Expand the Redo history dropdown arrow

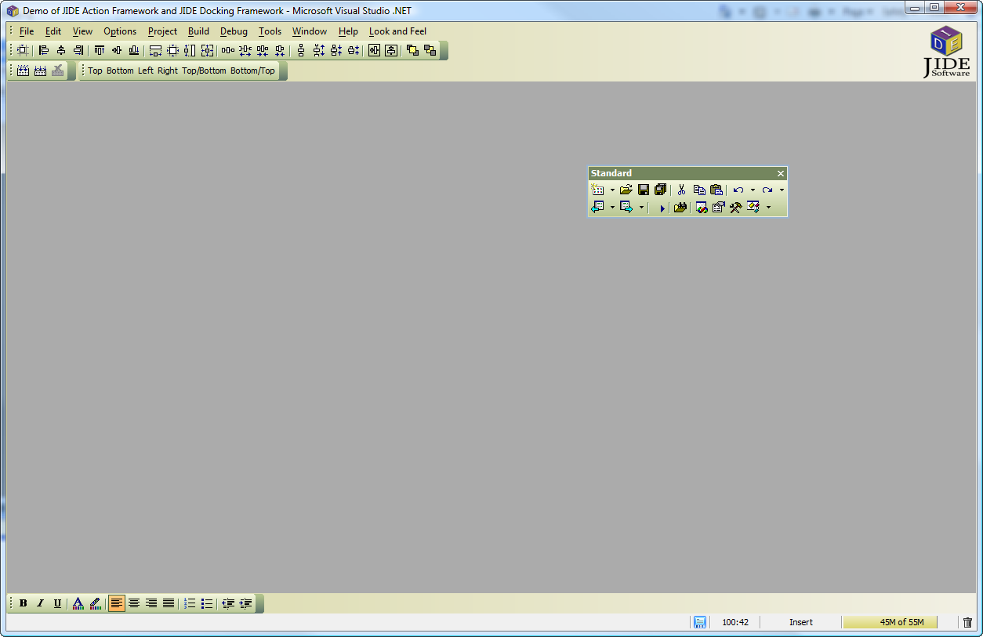click(782, 190)
